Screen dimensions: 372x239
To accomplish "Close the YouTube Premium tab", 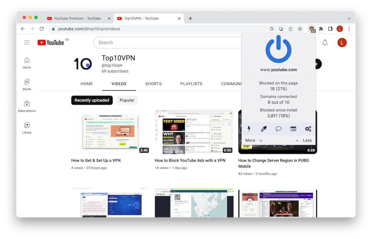I will 109,18.
